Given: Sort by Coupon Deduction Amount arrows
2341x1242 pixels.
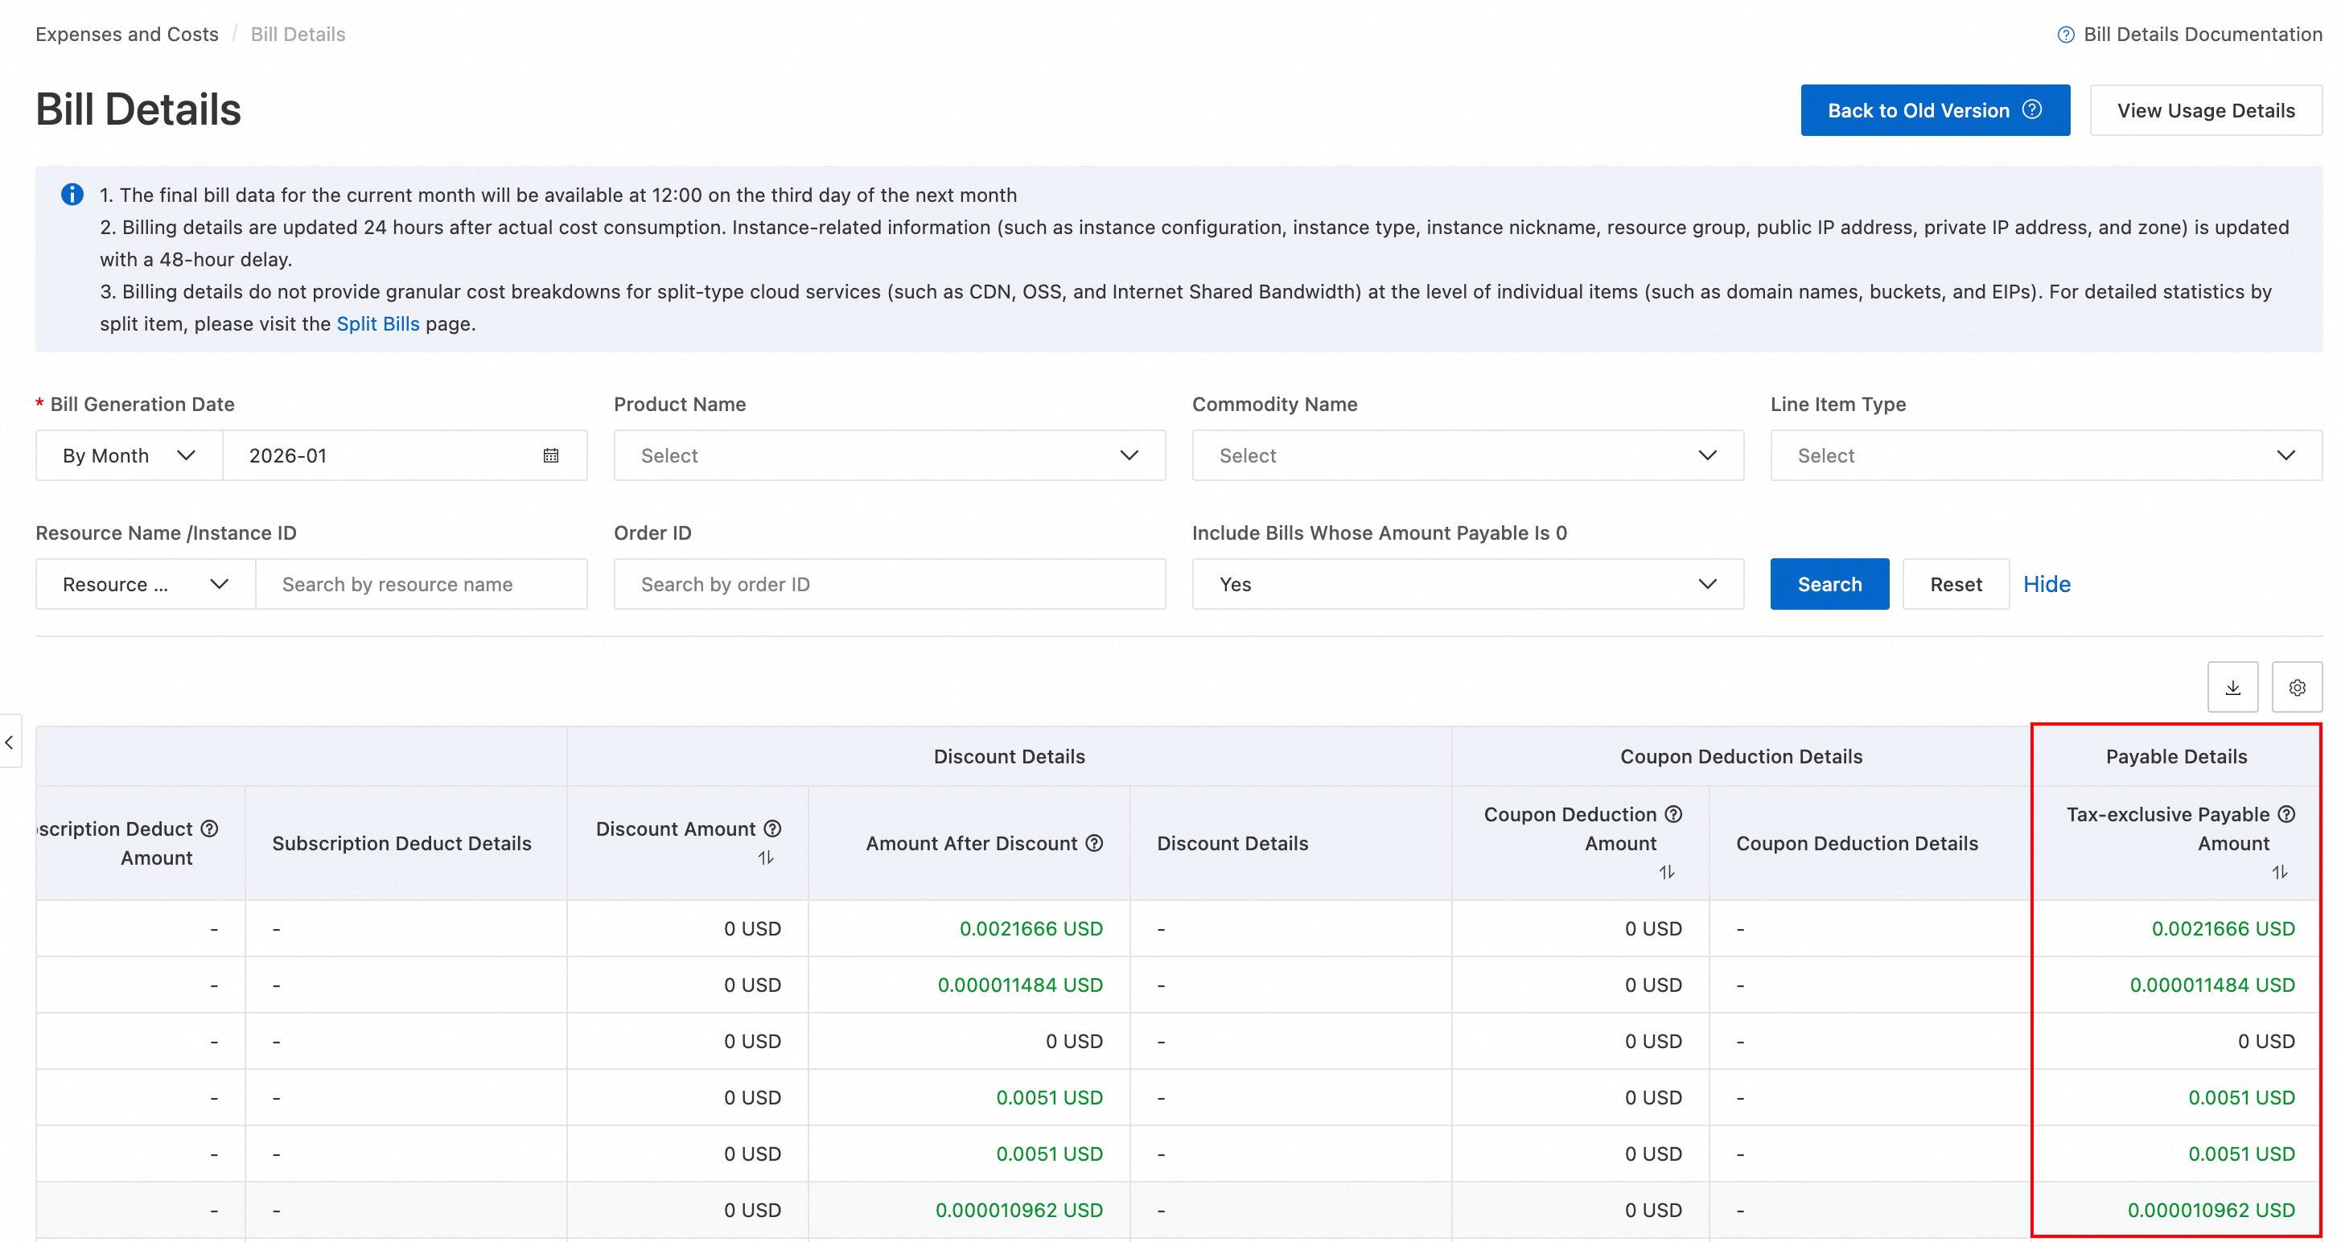Looking at the screenshot, I should click(x=1667, y=871).
